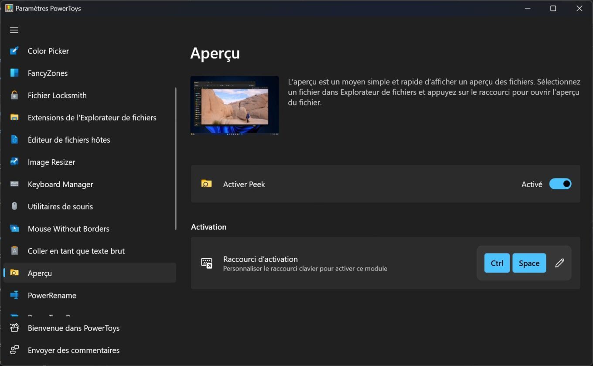Image resolution: width=593 pixels, height=366 pixels.
Task: Maximize the PowerToys settings window
Action: (x=553, y=8)
